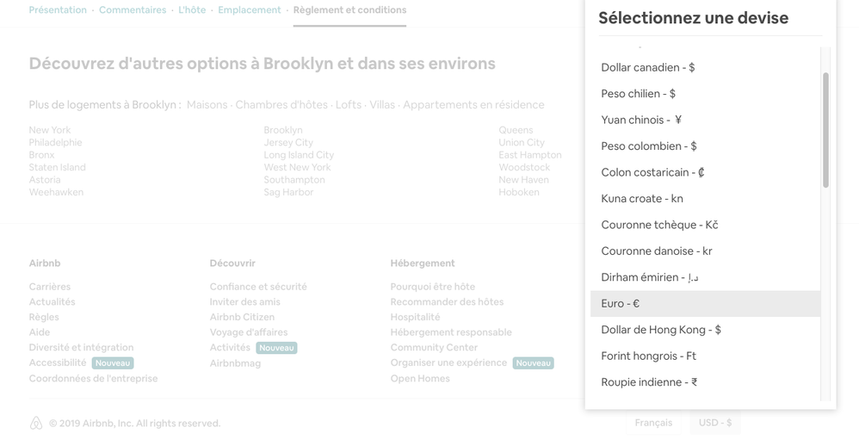Open the Accessibilité footer link

58,363
